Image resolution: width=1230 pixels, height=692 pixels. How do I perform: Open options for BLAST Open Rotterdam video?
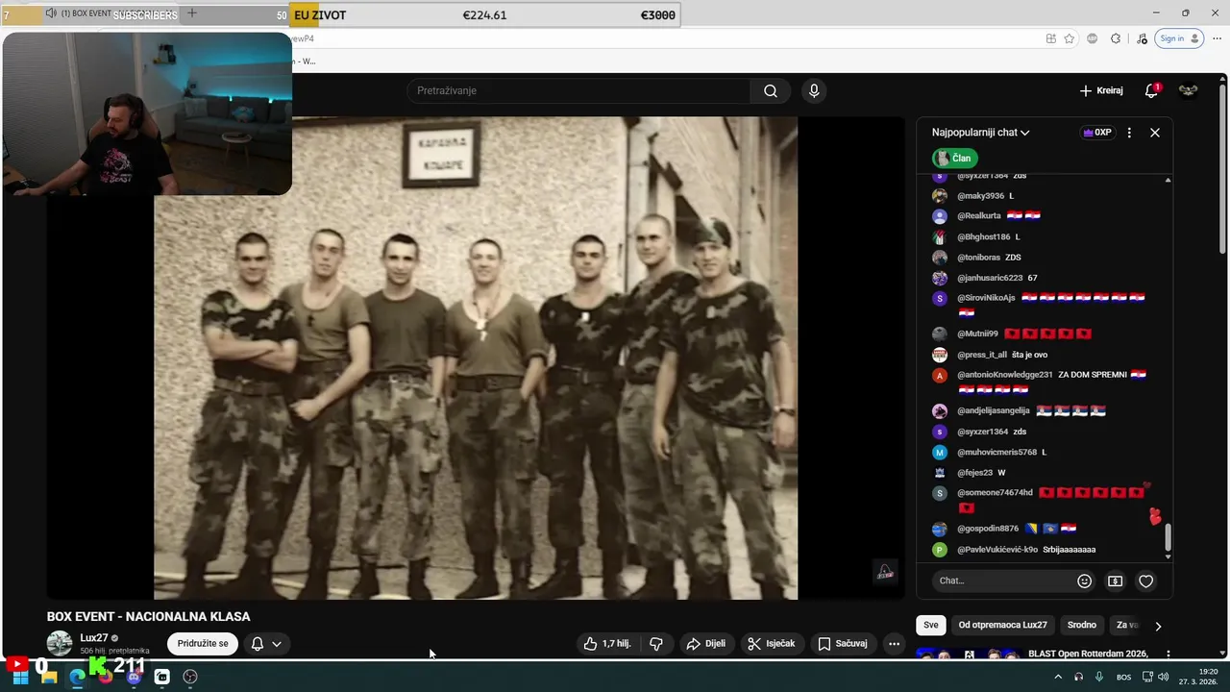coord(1168,654)
